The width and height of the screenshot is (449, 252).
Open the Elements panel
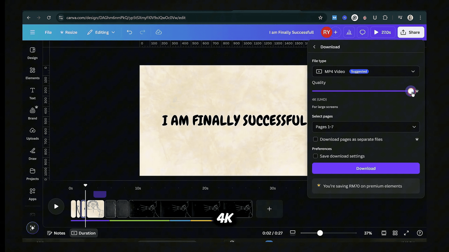tap(32, 73)
